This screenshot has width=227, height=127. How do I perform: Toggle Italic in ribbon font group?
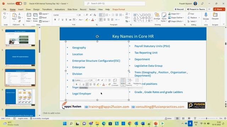click(59, 20)
